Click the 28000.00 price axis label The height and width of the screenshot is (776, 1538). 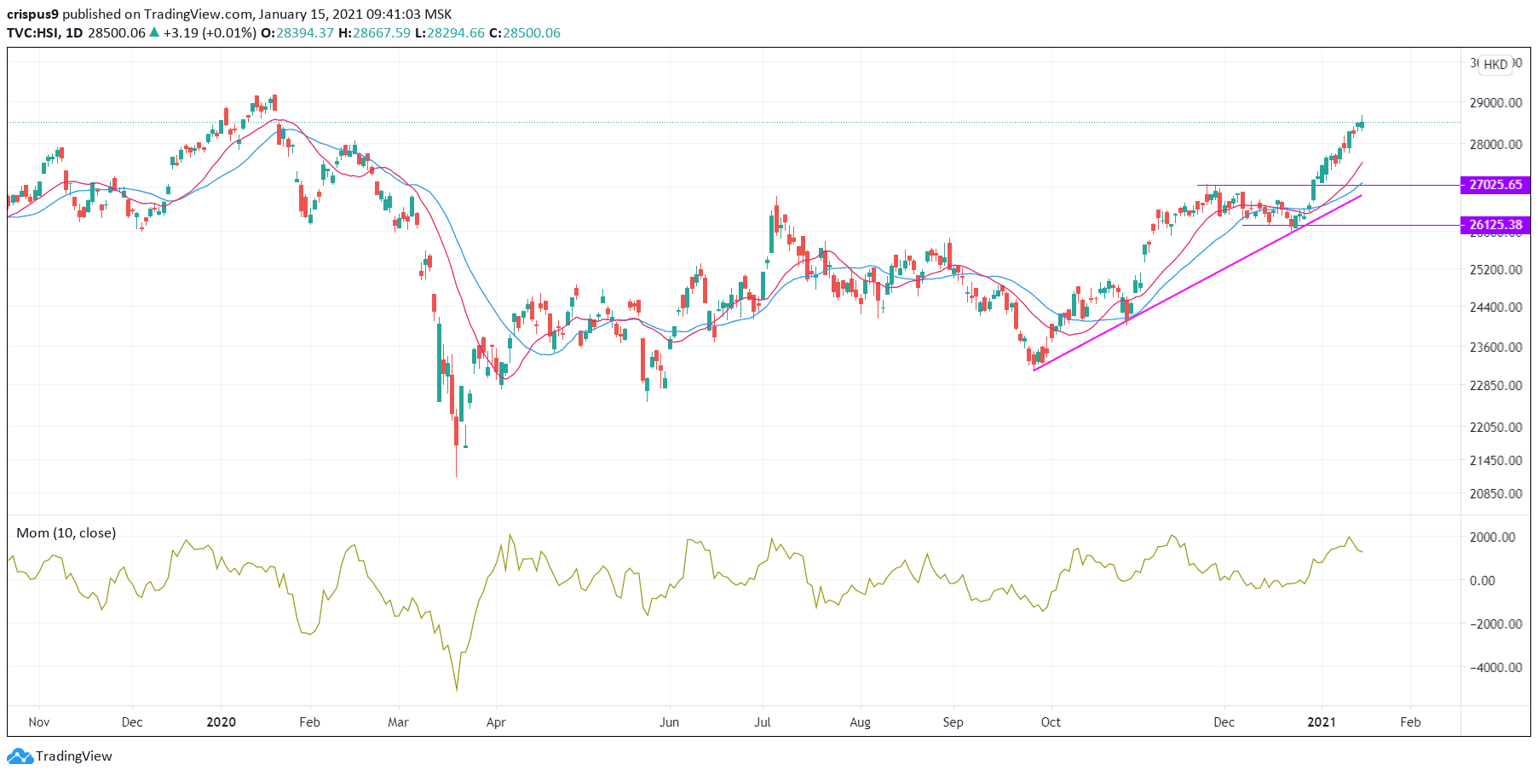[1496, 145]
